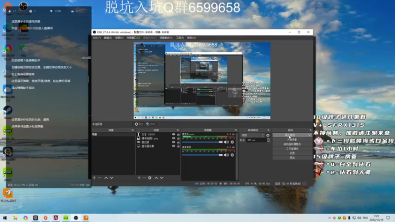Toggle visibility of the png image source
This screenshot has width=395, height=222.
point(174,138)
